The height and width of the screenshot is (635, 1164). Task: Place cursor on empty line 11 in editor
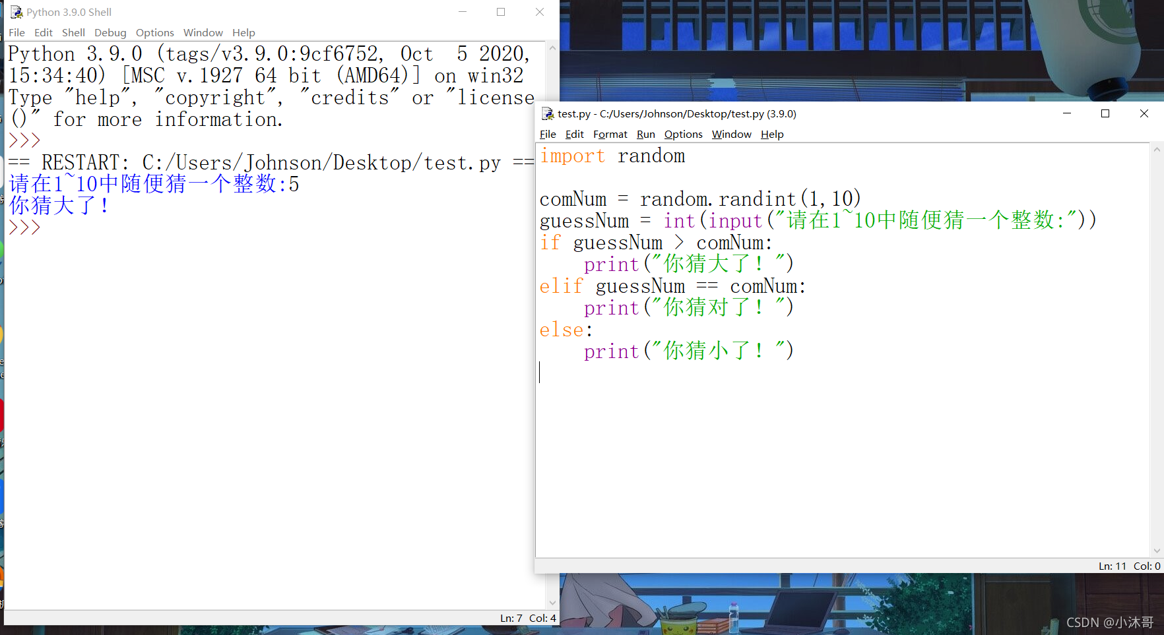click(x=843, y=373)
